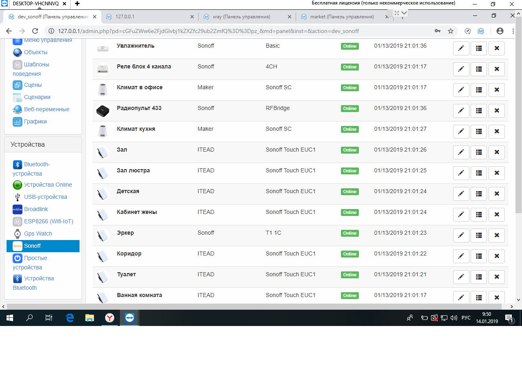
Task: Switch to the dev_sonoff browser tab
Action: (53, 17)
